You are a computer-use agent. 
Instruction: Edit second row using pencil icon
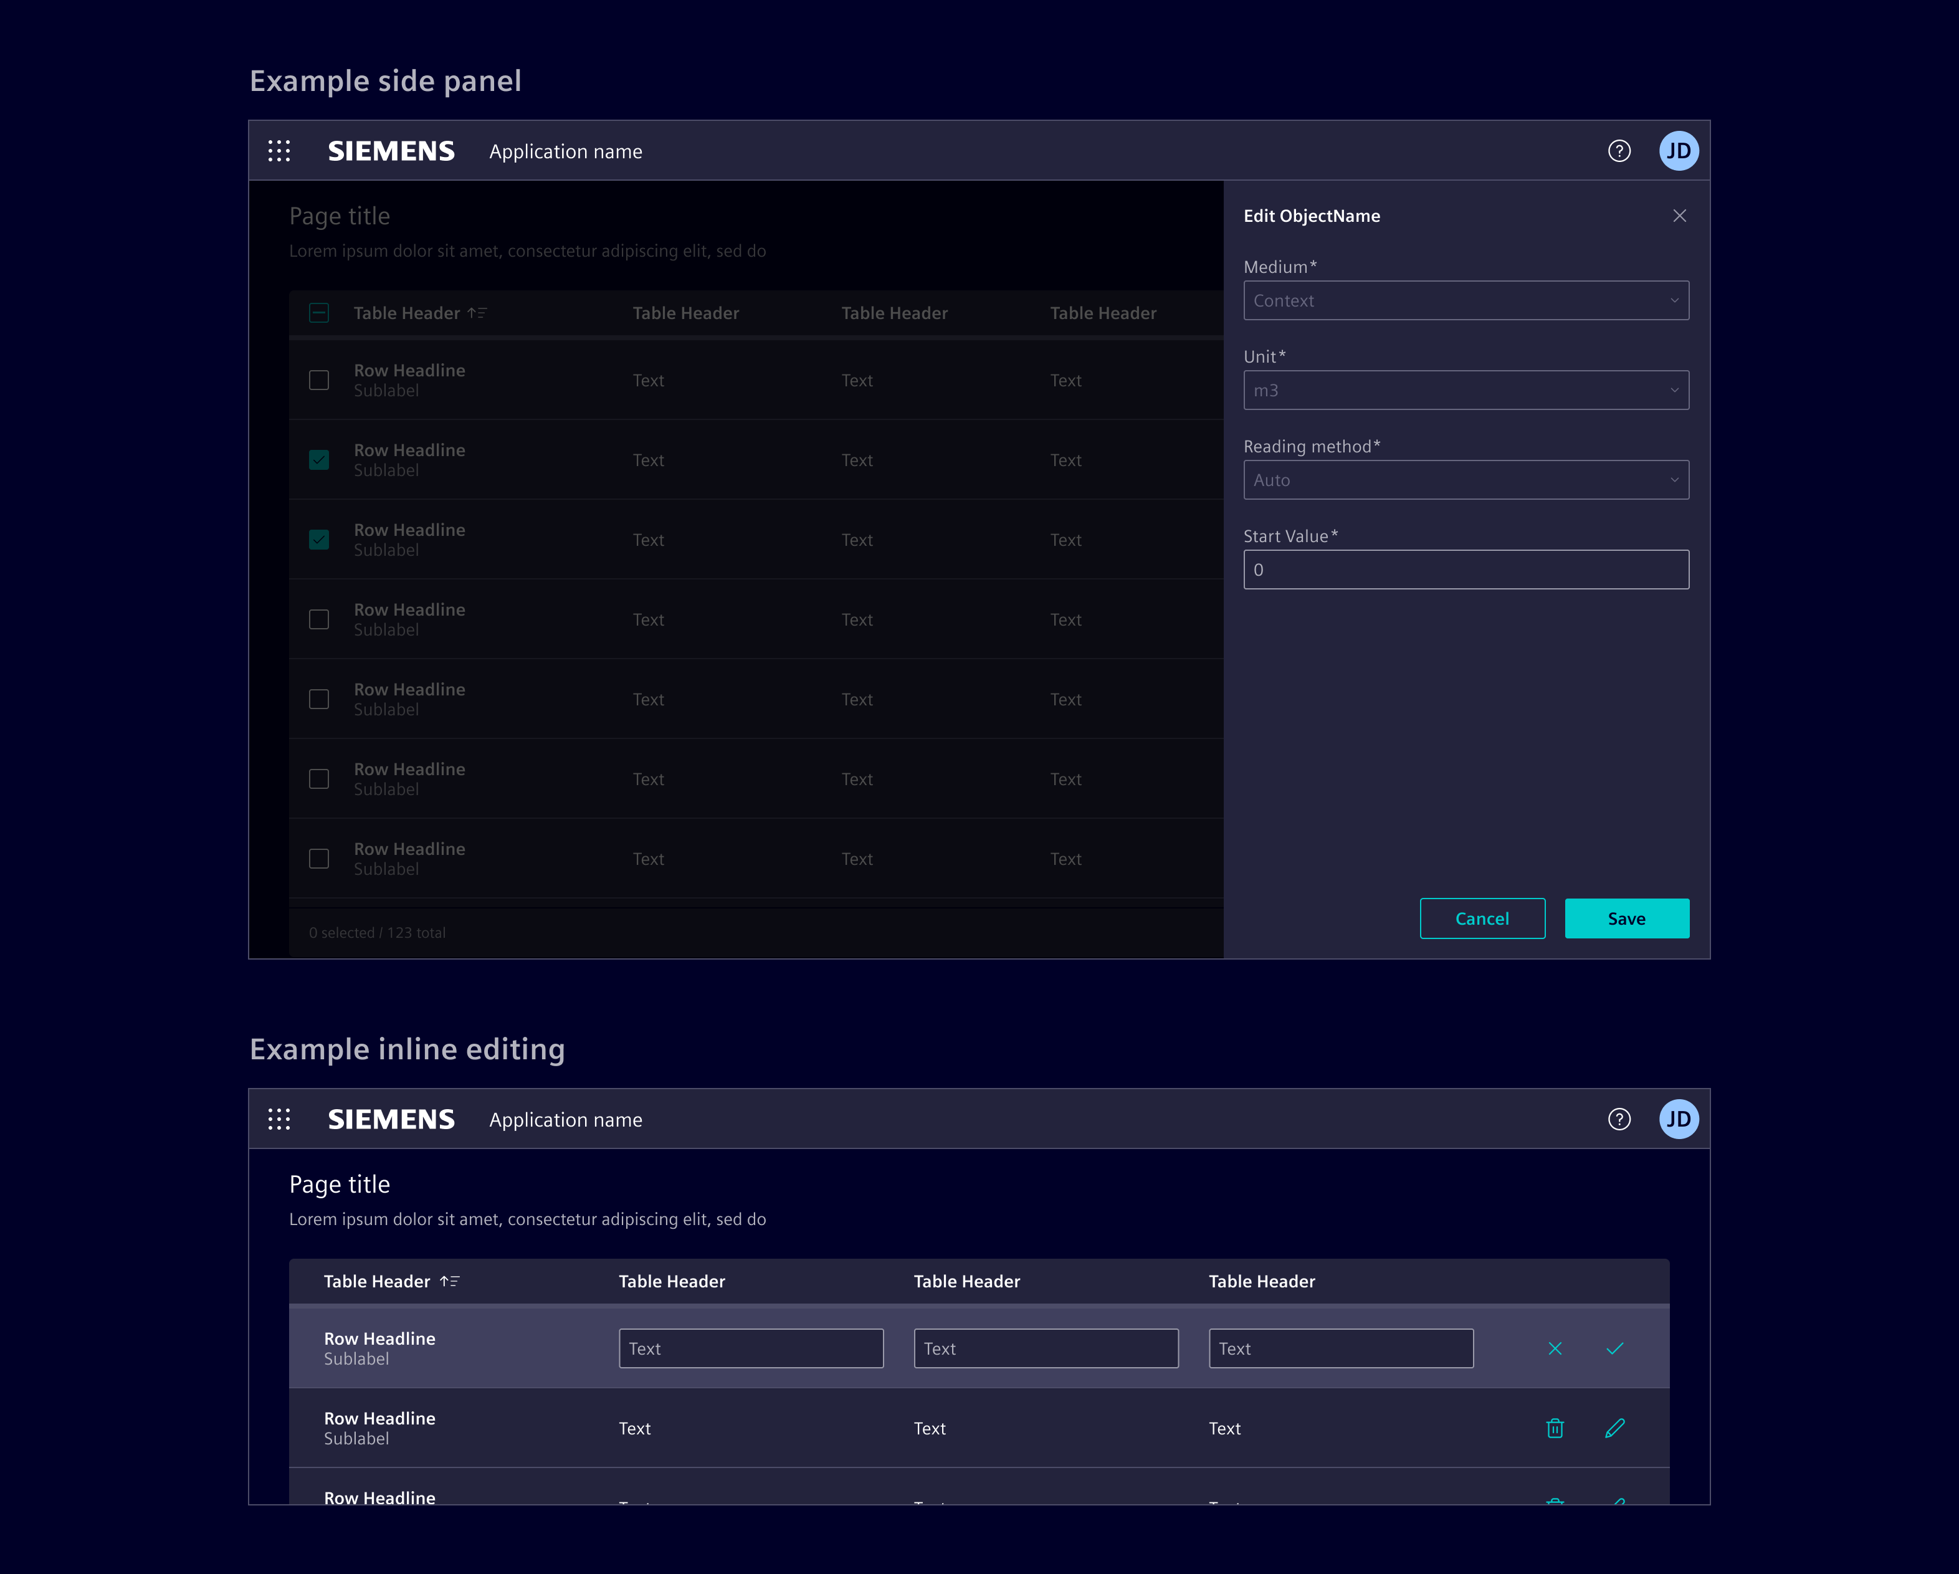tap(1614, 1428)
